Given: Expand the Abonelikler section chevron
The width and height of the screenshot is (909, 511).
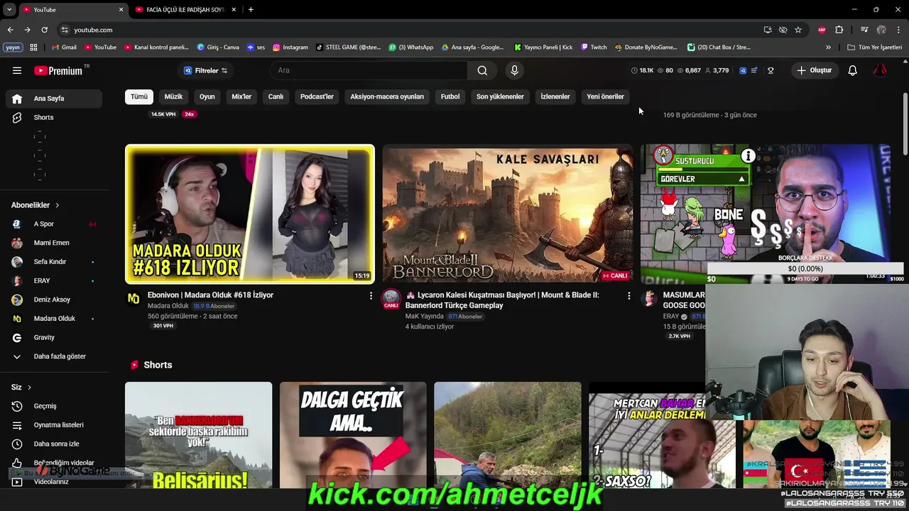Looking at the screenshot, I should (58, 205).
